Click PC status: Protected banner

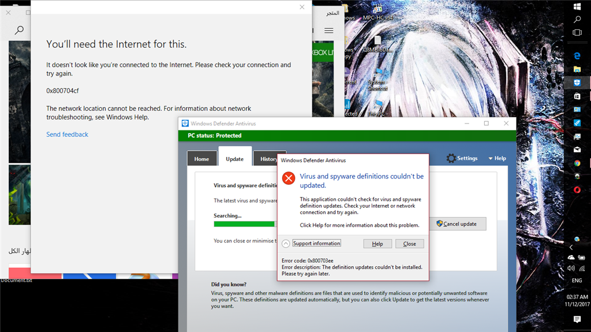347,136
